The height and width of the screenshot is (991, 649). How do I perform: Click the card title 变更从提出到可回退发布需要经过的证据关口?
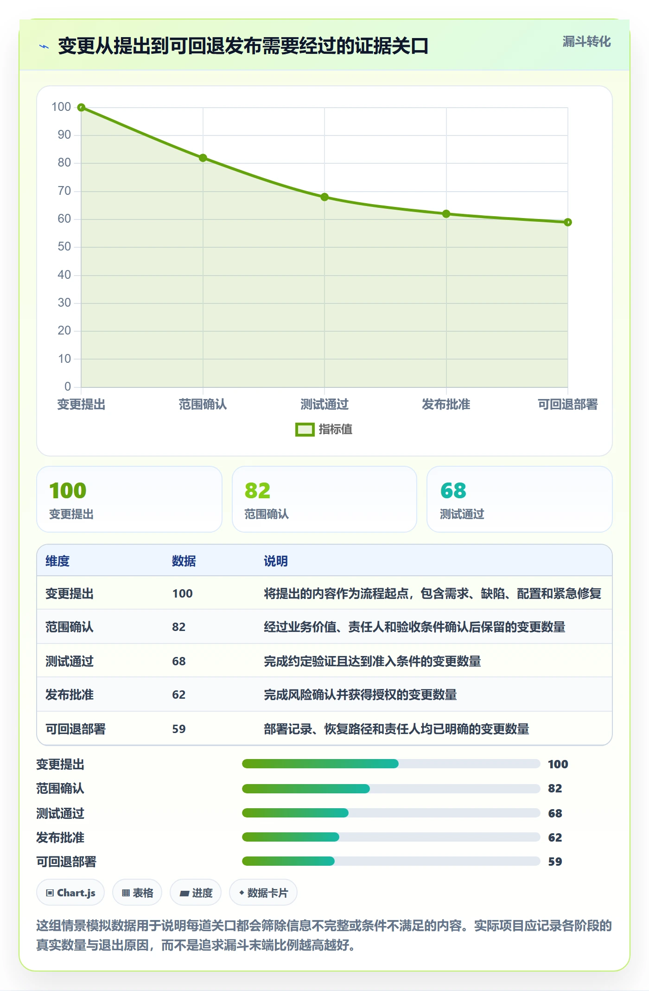coord(243,46)
